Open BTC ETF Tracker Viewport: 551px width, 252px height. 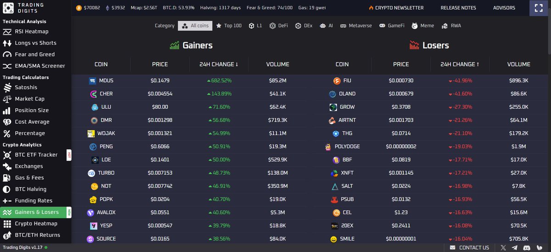point(30,155)
